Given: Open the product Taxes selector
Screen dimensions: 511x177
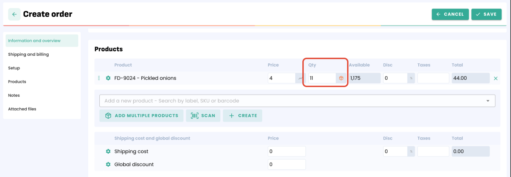Looking at the screenshot, I should 433,78.
